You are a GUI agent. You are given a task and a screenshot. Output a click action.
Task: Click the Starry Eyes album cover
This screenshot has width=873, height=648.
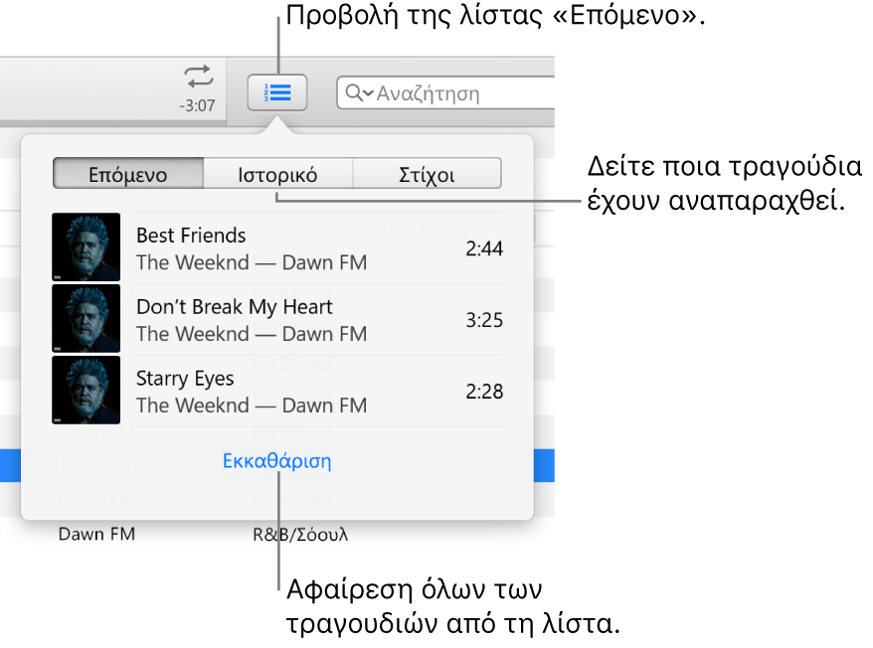(86, 391)
